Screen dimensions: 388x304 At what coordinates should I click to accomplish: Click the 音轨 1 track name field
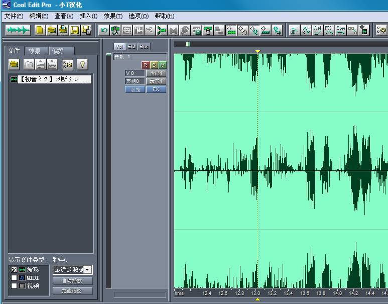pos(140,57)
